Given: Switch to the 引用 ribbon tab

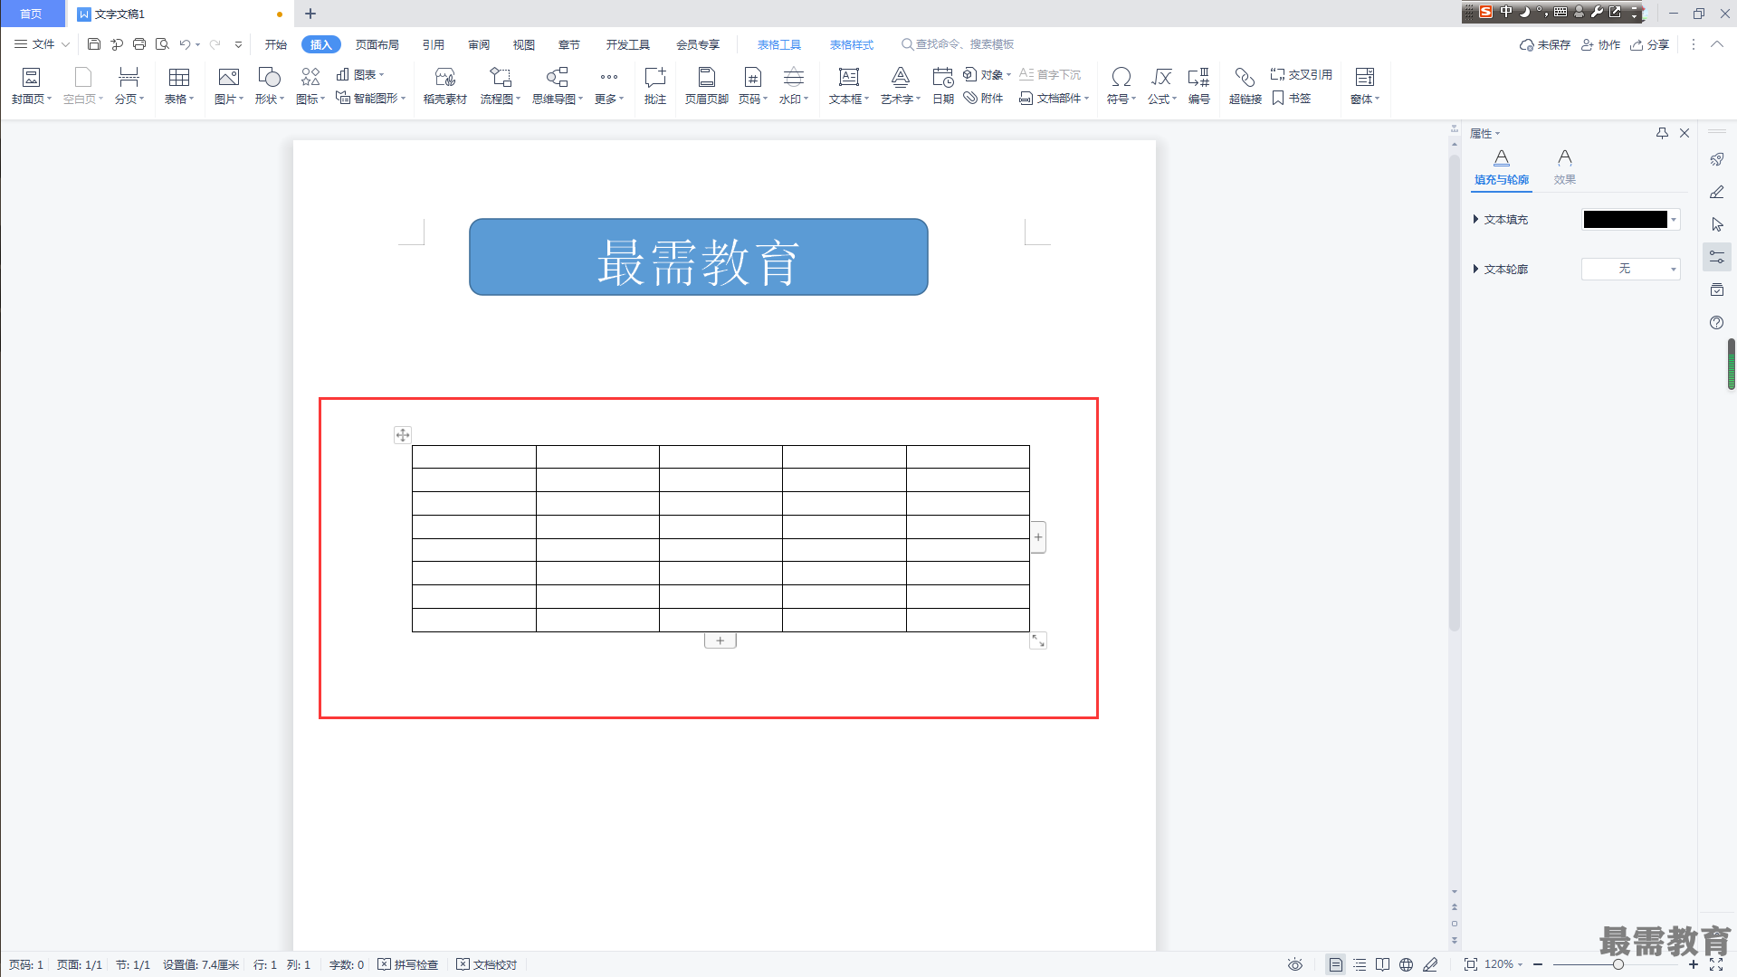Looking at the screenshot, I should click(434, 44).
